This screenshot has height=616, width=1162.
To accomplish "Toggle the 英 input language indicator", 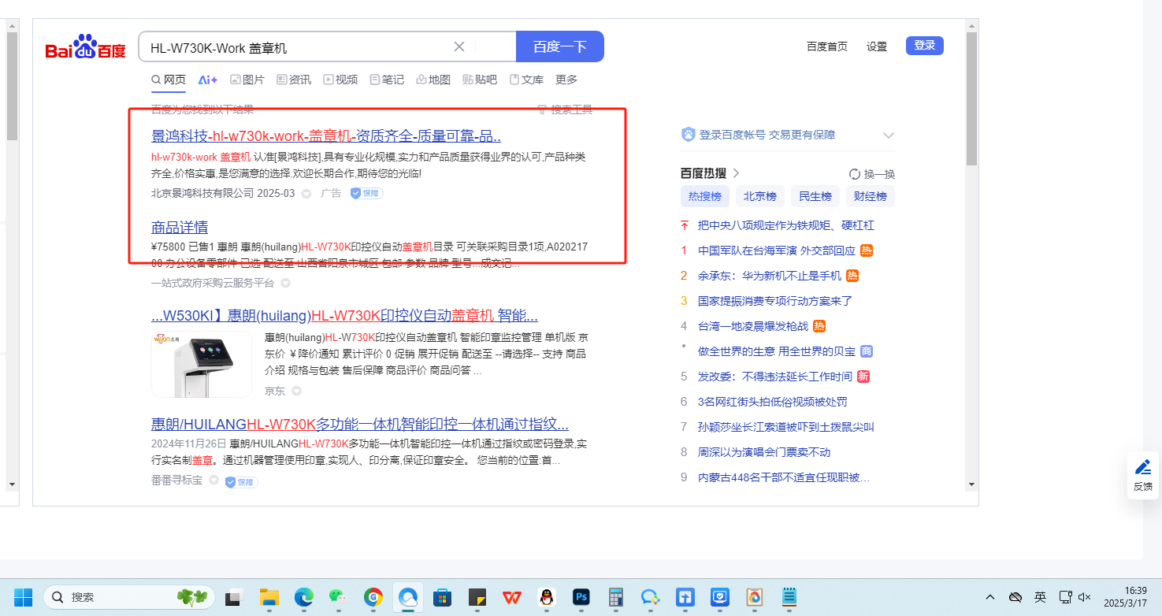I will coord(1040,597).
